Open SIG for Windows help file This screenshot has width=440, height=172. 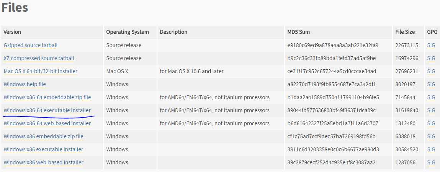pos(431,84)
